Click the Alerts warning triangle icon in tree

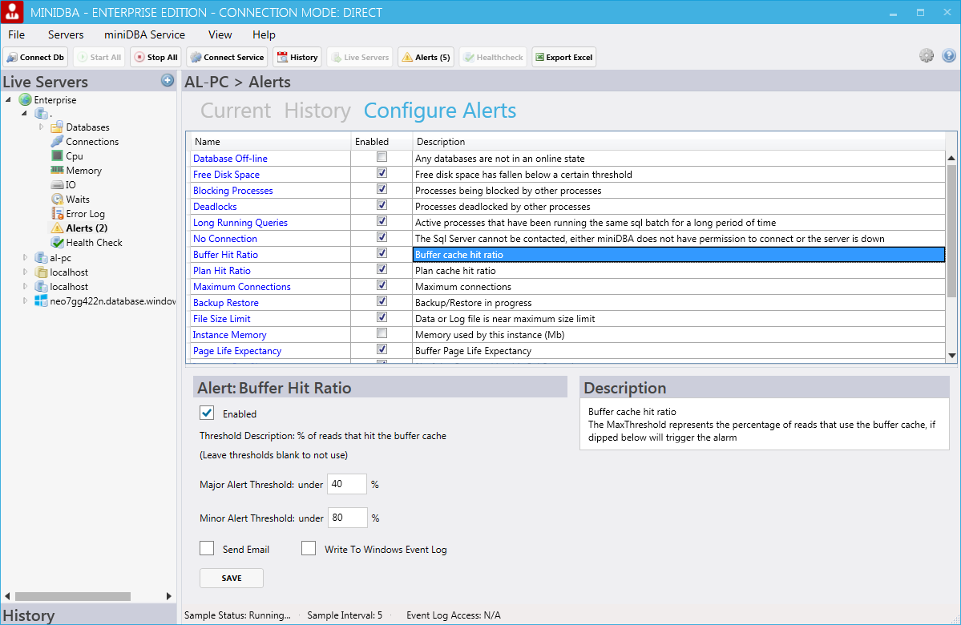57,228
